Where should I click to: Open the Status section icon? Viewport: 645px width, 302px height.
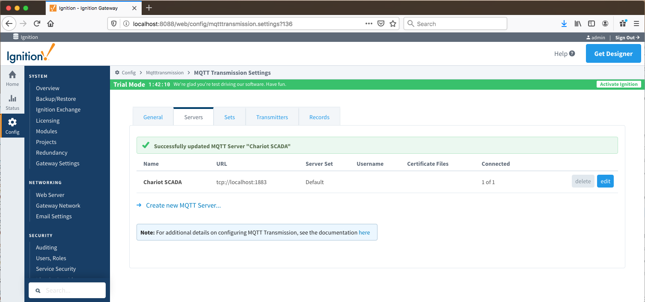click(x=12, y=103)
